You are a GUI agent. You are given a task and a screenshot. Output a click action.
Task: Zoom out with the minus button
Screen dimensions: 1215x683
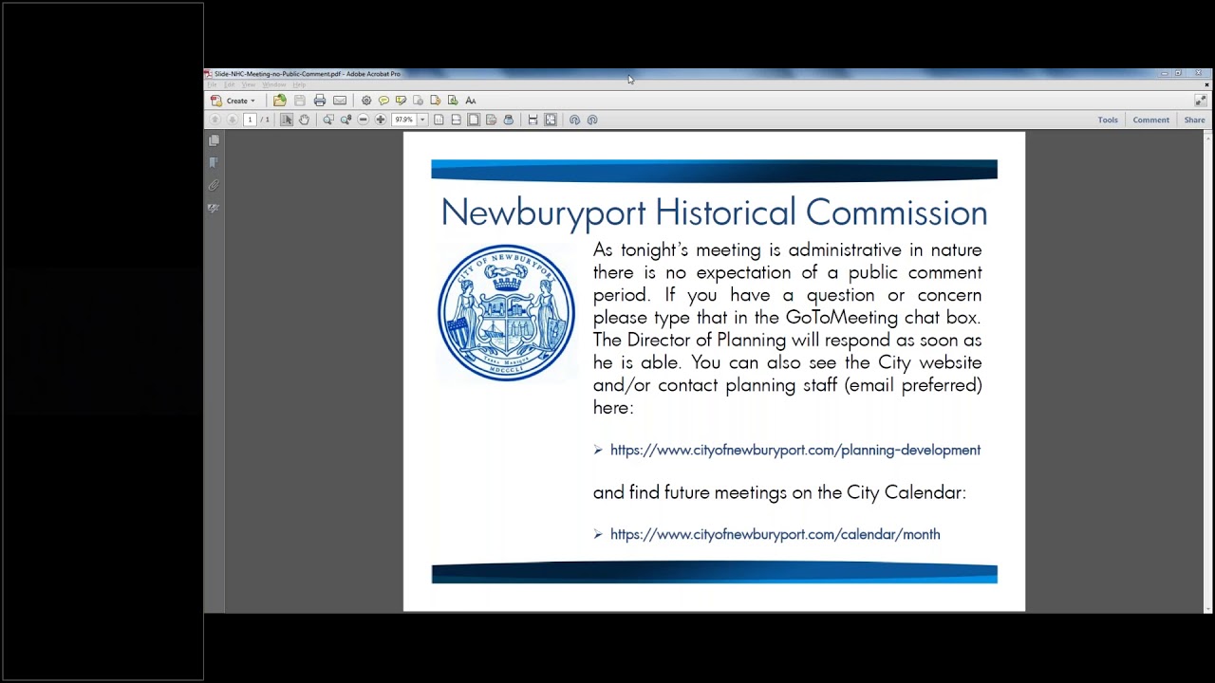pyautogui.click(x=363, y=120)
